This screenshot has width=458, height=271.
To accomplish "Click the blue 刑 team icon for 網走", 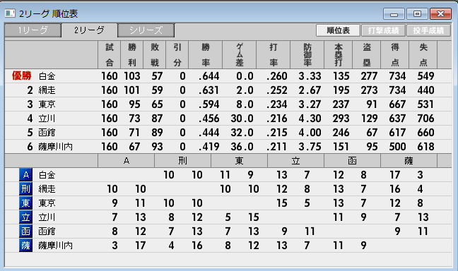I will pyautogui.click(x=25, y=189).
